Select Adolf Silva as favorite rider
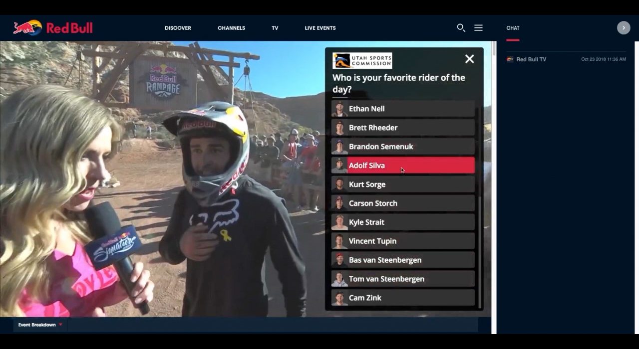This screenshot has width=639, height=349. coord(403,166)
